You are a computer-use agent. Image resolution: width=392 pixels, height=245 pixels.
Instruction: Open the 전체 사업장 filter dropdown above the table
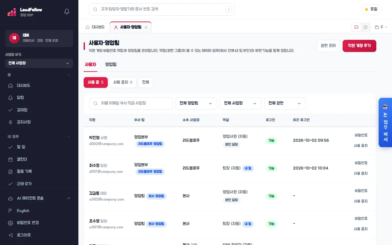[x=241, y=103]
